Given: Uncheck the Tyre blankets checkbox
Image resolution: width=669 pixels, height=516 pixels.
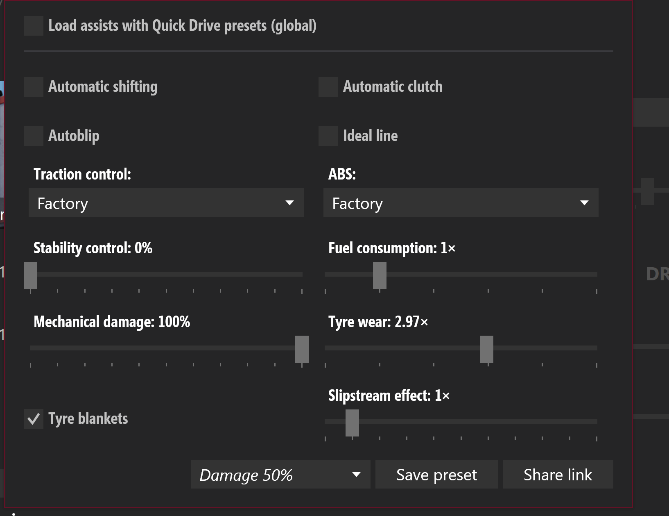Looking at the screenshot, I should click(x=34, y=419).
